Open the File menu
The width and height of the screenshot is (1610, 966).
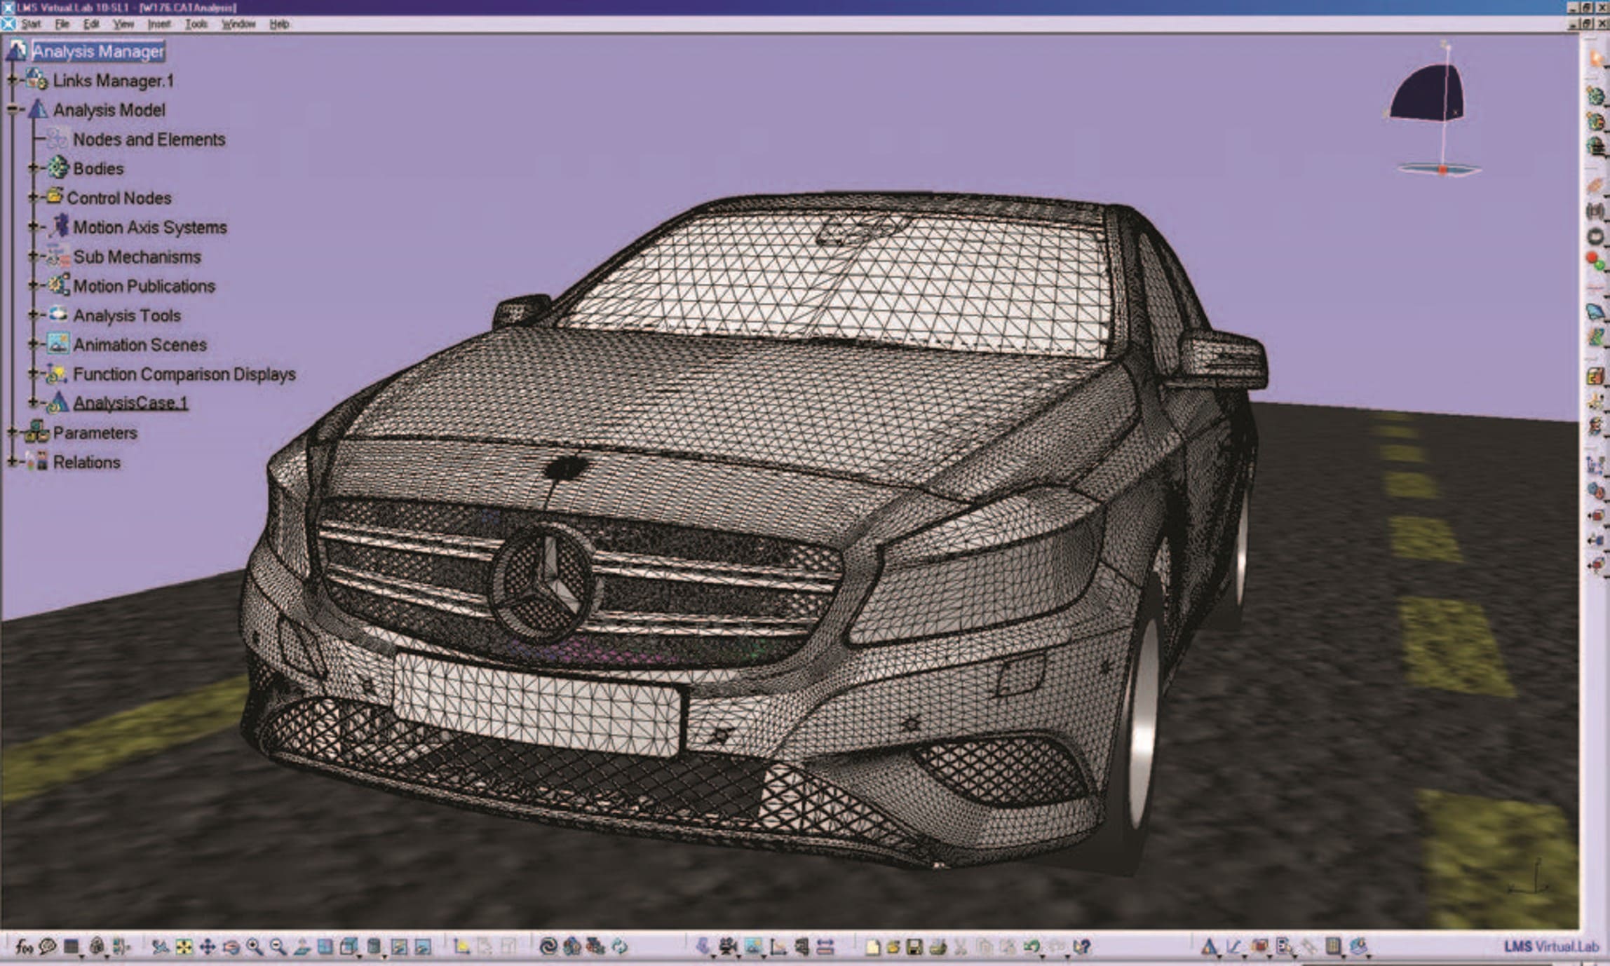[62, 24]
